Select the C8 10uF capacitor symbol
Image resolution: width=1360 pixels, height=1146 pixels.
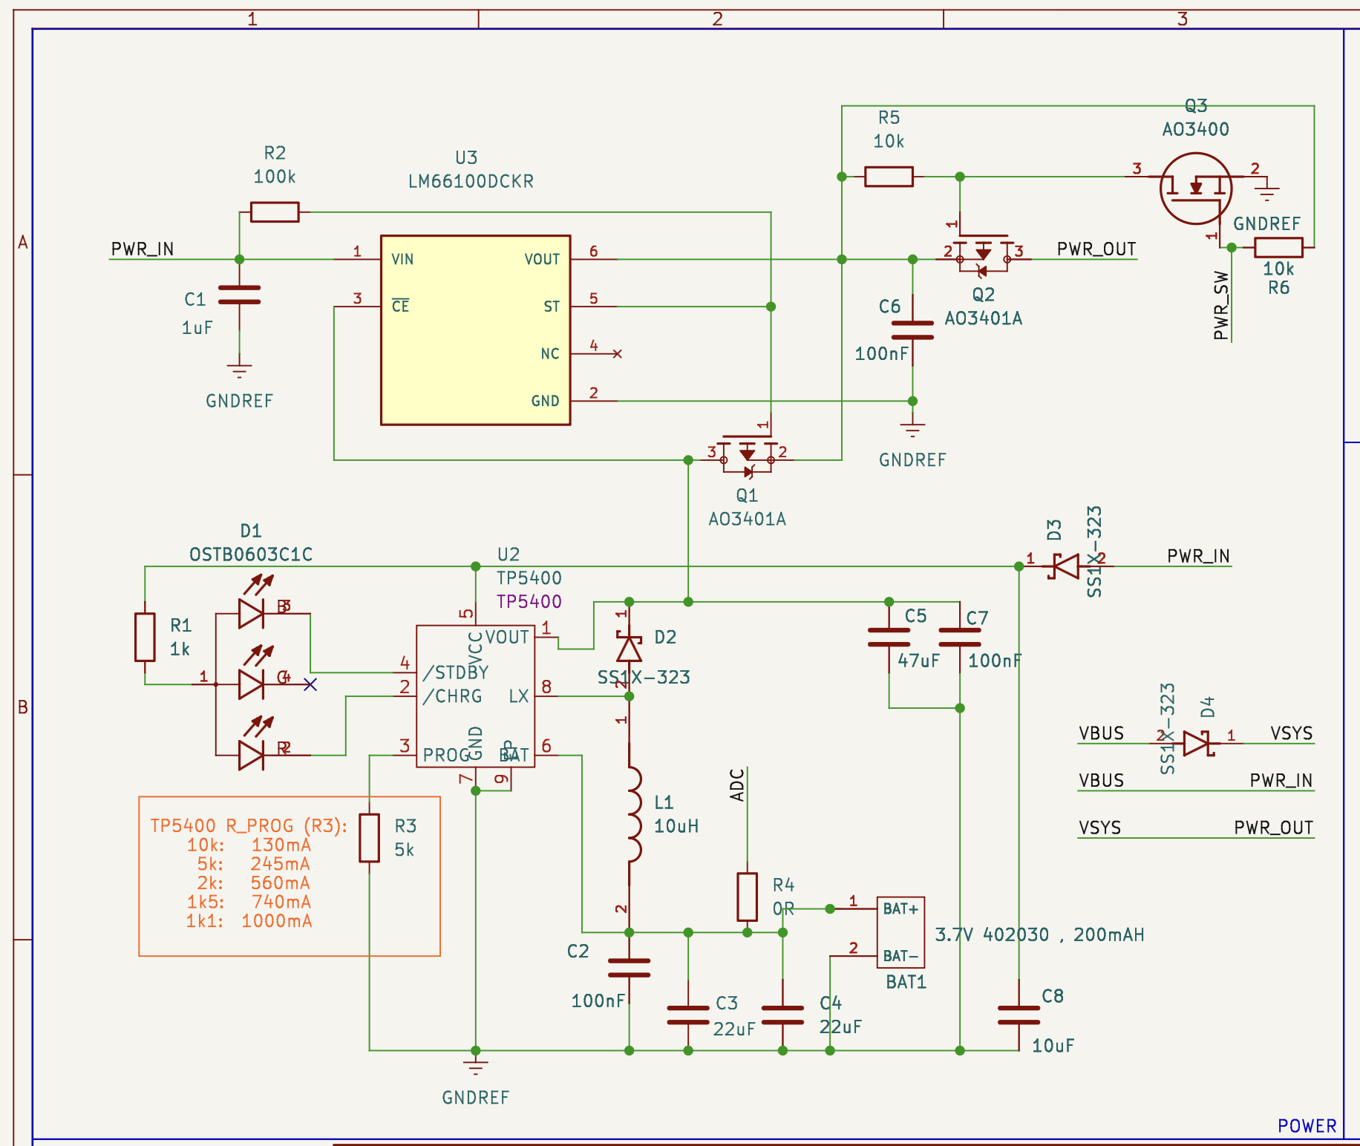[x=1019, y=1015]
